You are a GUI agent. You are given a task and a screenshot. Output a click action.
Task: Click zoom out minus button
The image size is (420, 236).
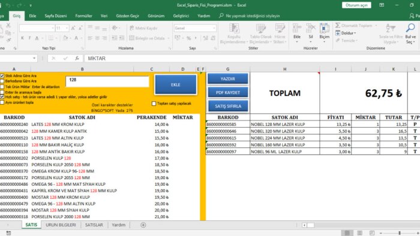(x=380, y=233)
